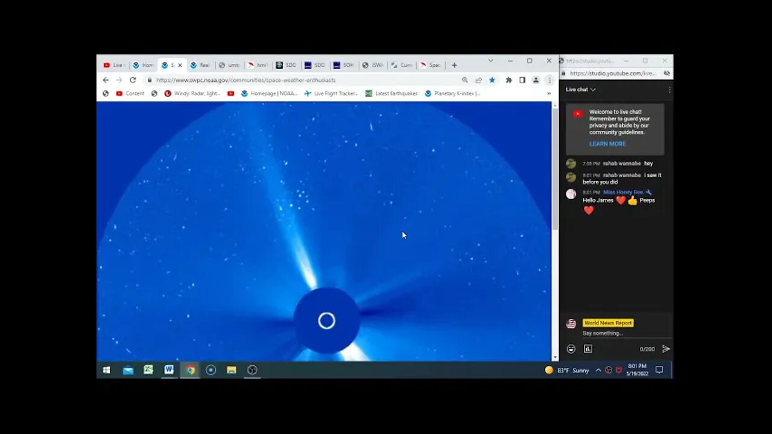Switch to the iSWA tab

click(373, 65)
